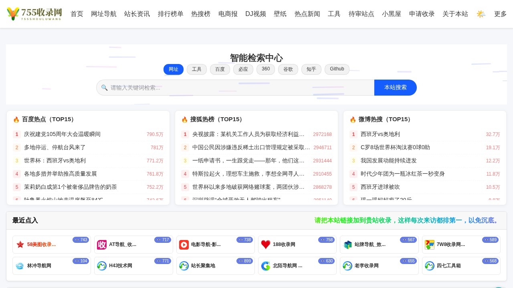Click the 本站搜索 button
Screen dimensions: 513x288
pos(396,88)
